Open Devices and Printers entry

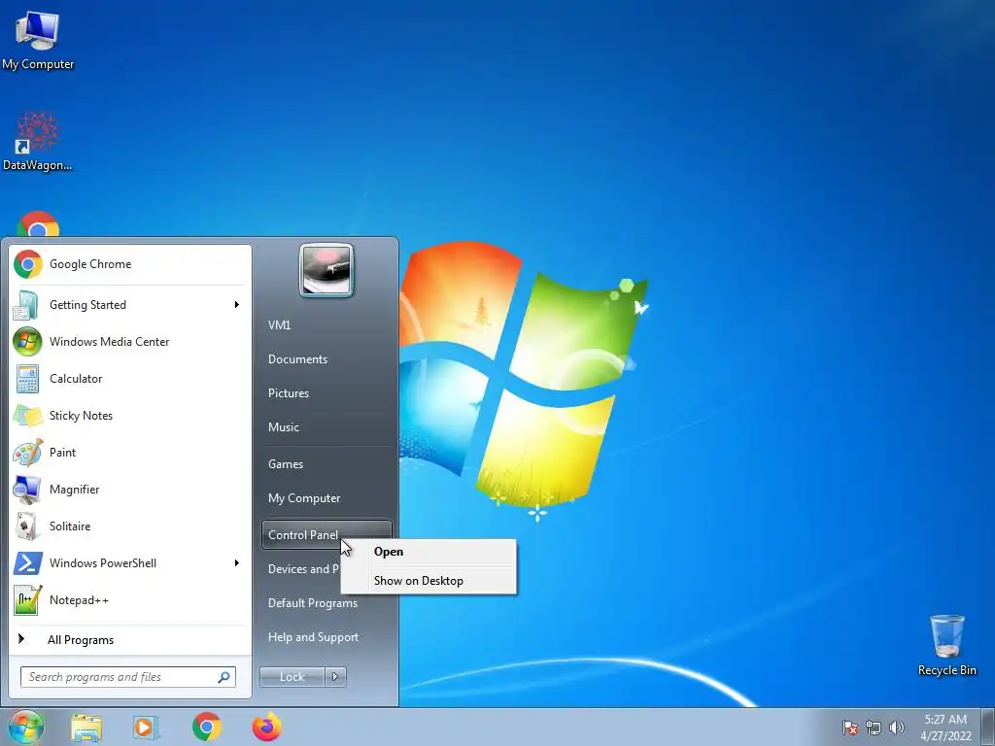[x=303, y=569]
